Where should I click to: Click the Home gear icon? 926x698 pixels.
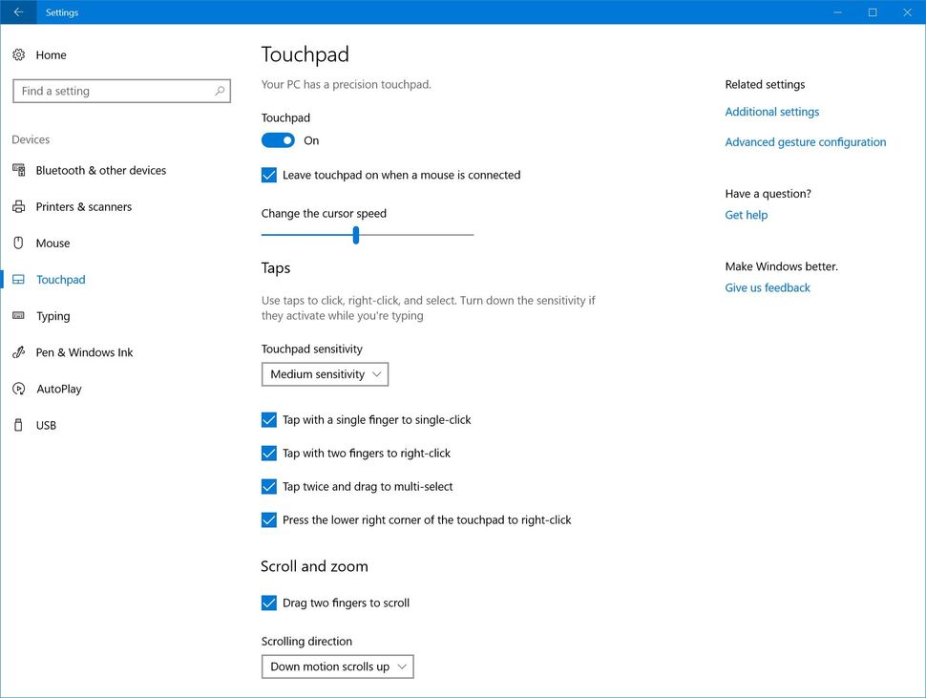(18, 55)
